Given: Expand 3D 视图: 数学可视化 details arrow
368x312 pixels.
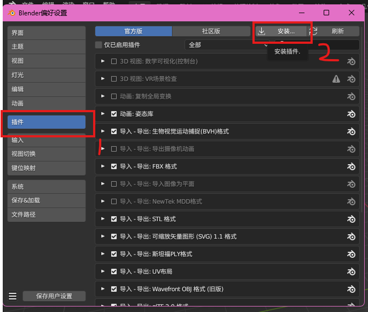Looking at the screenshot, I should click(x=103, y=61).
